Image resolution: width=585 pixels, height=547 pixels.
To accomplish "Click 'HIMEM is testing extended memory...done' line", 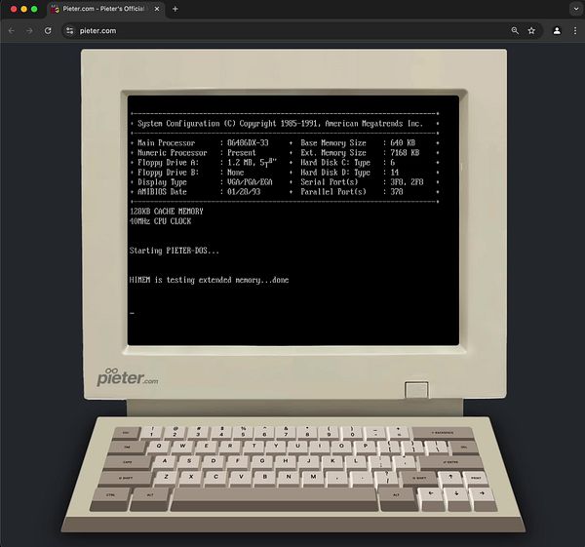I will coord(209,280).
